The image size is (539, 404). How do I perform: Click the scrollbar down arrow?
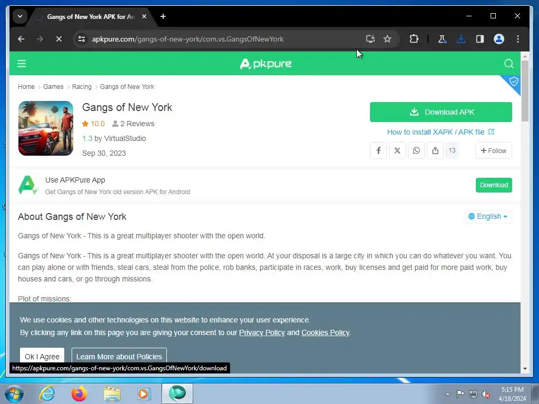tap(525, 369)
